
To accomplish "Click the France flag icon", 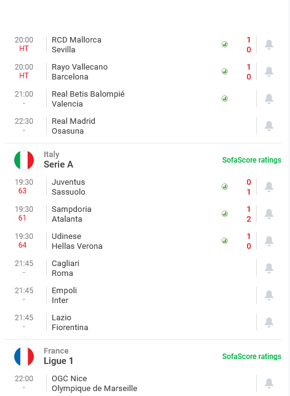I will tap(24, 357).
